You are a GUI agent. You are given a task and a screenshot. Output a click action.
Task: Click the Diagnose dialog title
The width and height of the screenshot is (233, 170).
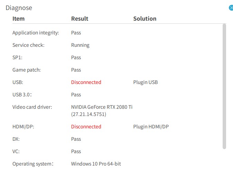point(19,8)
